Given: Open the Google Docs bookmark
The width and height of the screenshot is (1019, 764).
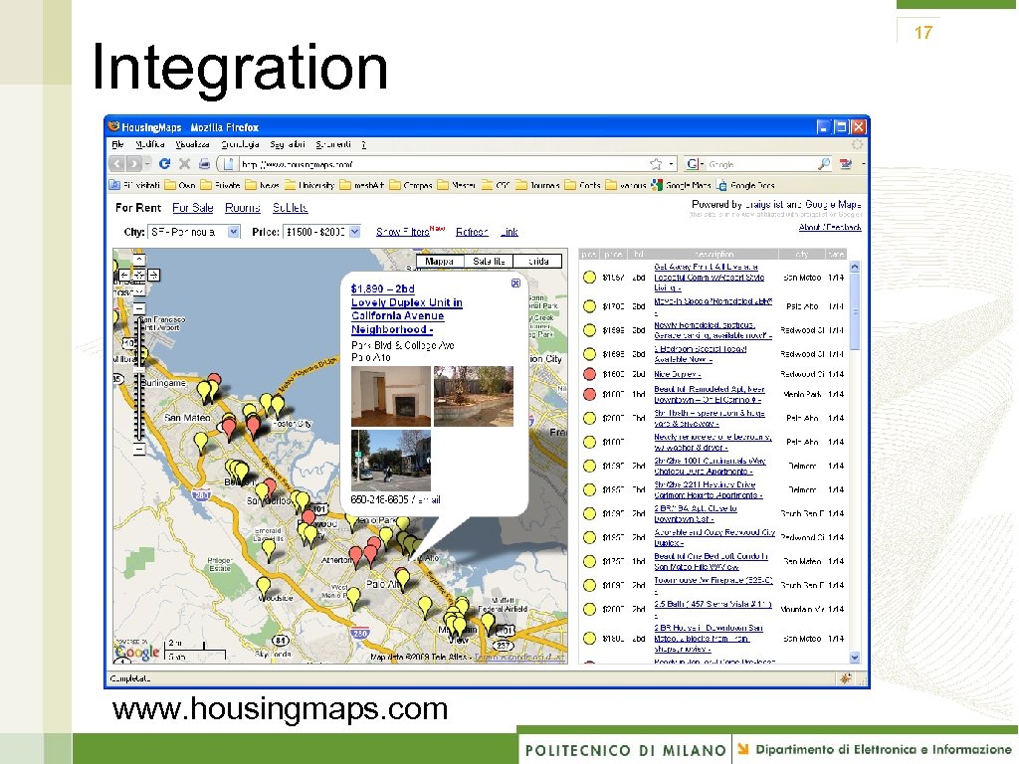Looking at the screenshot, I should pyautogui.click(x=752, y=185).
